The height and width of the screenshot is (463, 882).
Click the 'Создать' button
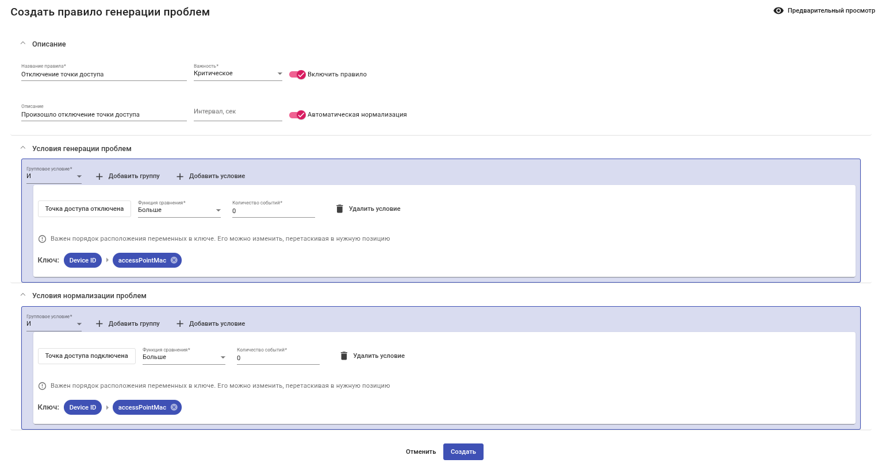click(x=463, y=452)
